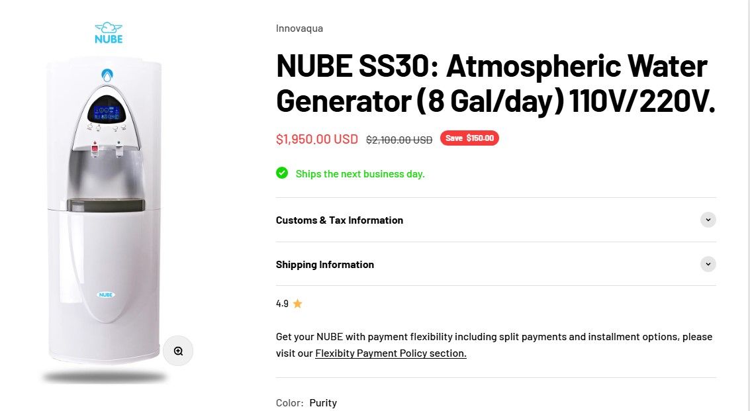Viewport: 750px width, 411px height.
Task: Click the crossed-out $2,100.00 USD price
Action: [x=399, y=140]
